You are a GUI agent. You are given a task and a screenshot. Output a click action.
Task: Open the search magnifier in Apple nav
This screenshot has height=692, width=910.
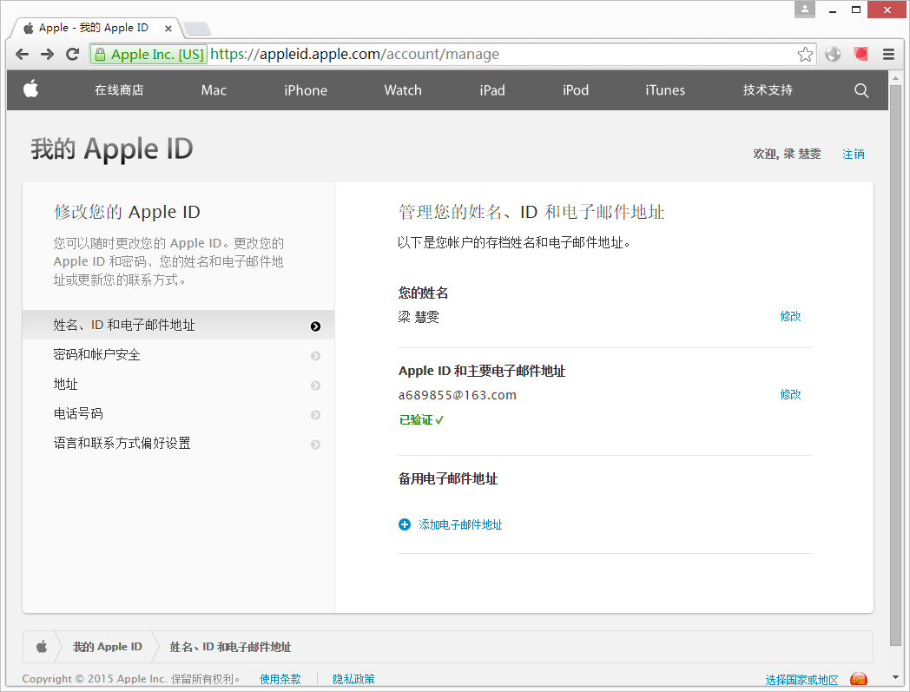[861, 90]
